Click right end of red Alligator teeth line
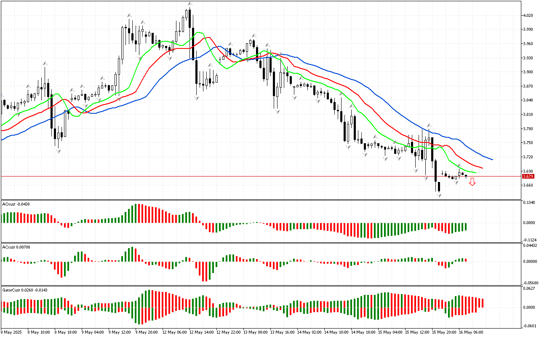 483,168
